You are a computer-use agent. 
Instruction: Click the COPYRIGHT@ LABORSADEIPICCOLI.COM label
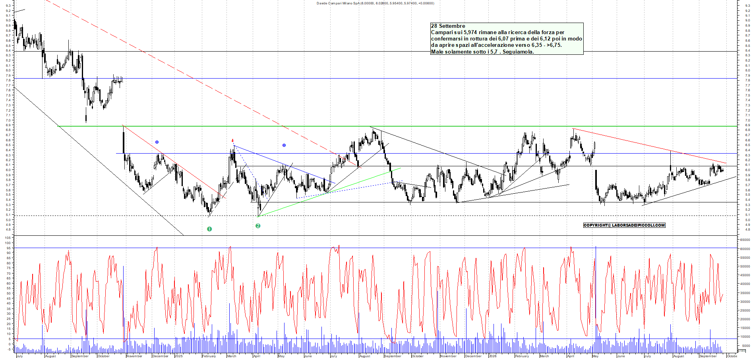tap(624, 225)
